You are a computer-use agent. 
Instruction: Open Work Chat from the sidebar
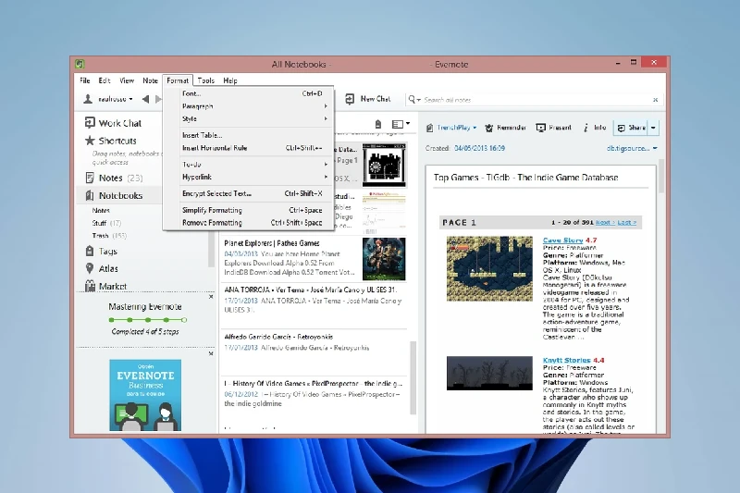pyautogui.click(x=119, y=122)
